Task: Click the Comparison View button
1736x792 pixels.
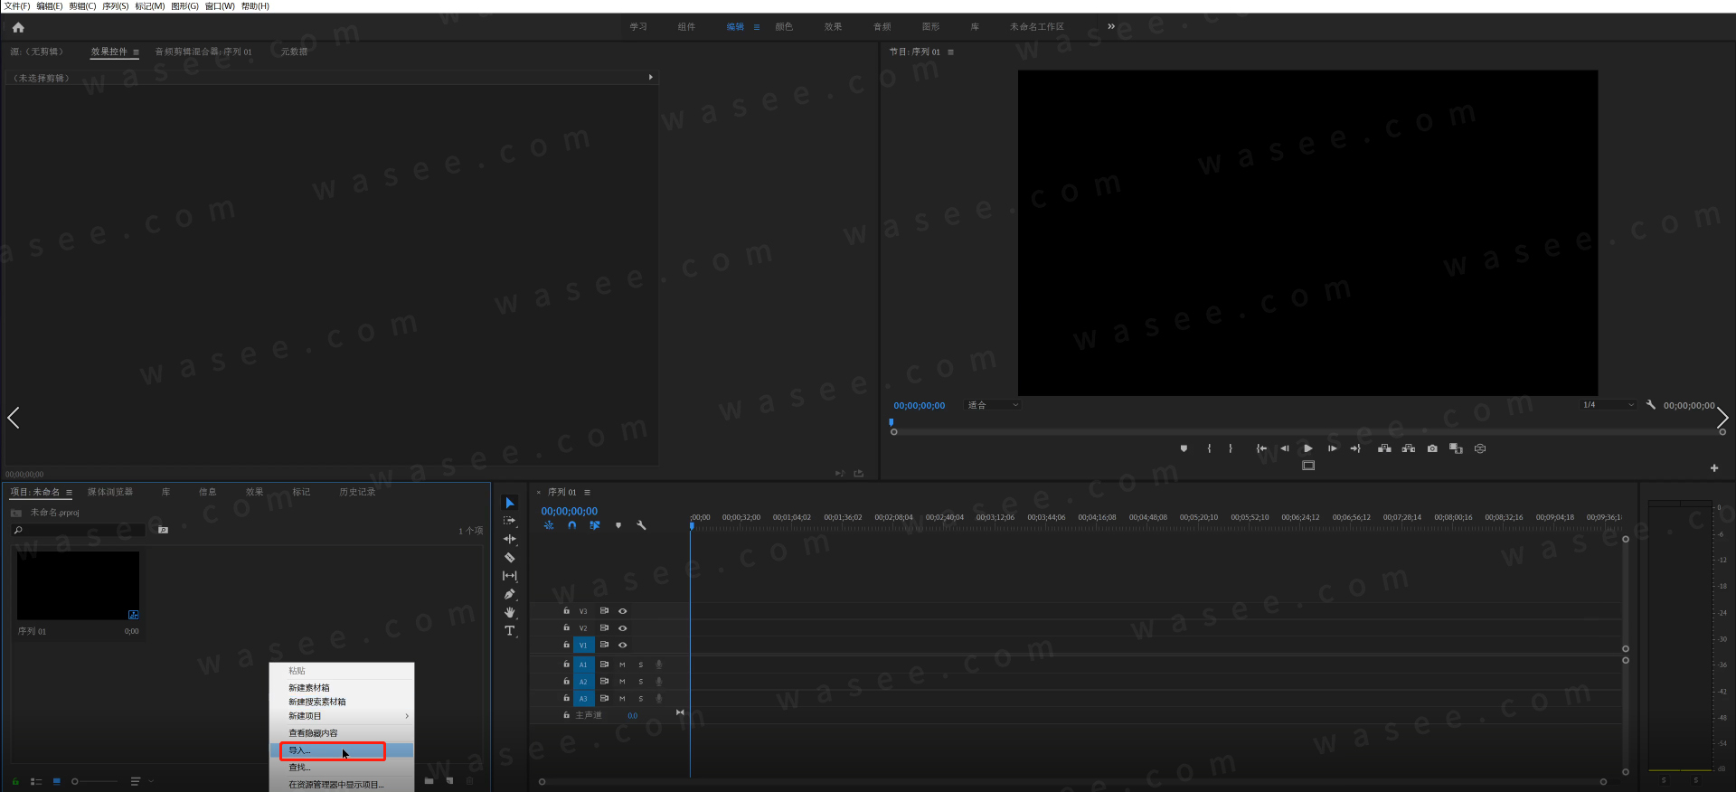Action: 1456,448
